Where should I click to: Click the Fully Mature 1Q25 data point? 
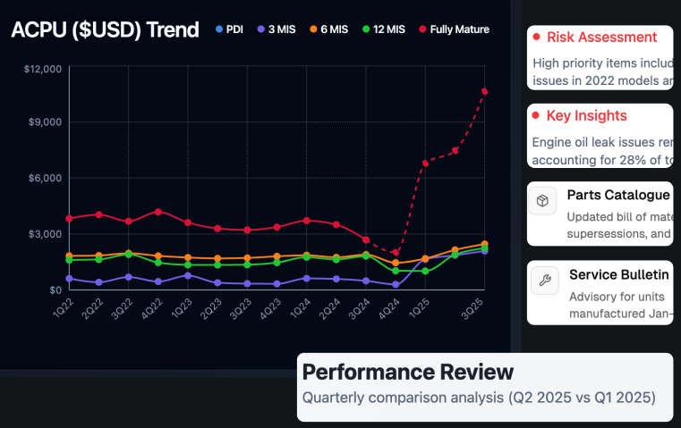pyautogui.click(x=425, y=164)
